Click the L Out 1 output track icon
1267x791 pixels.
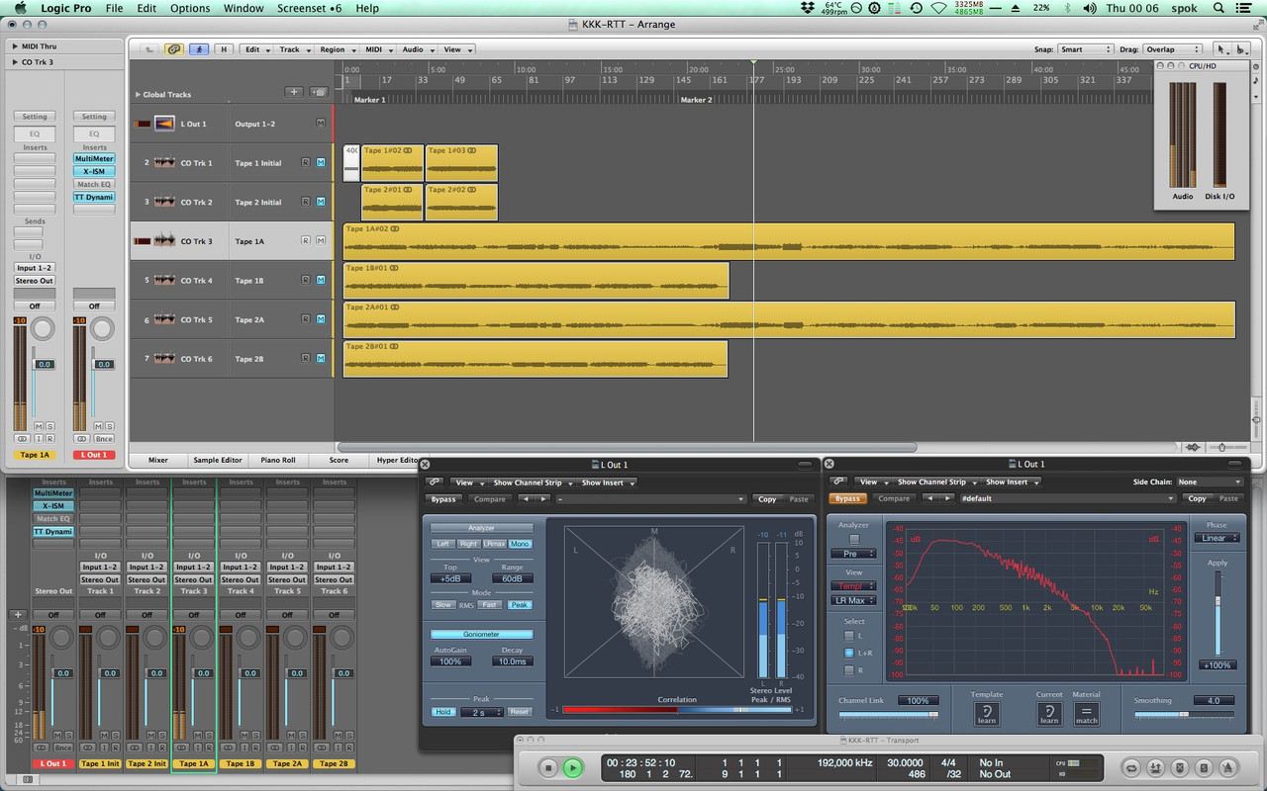pyautogui.click(x=164, y=124)
